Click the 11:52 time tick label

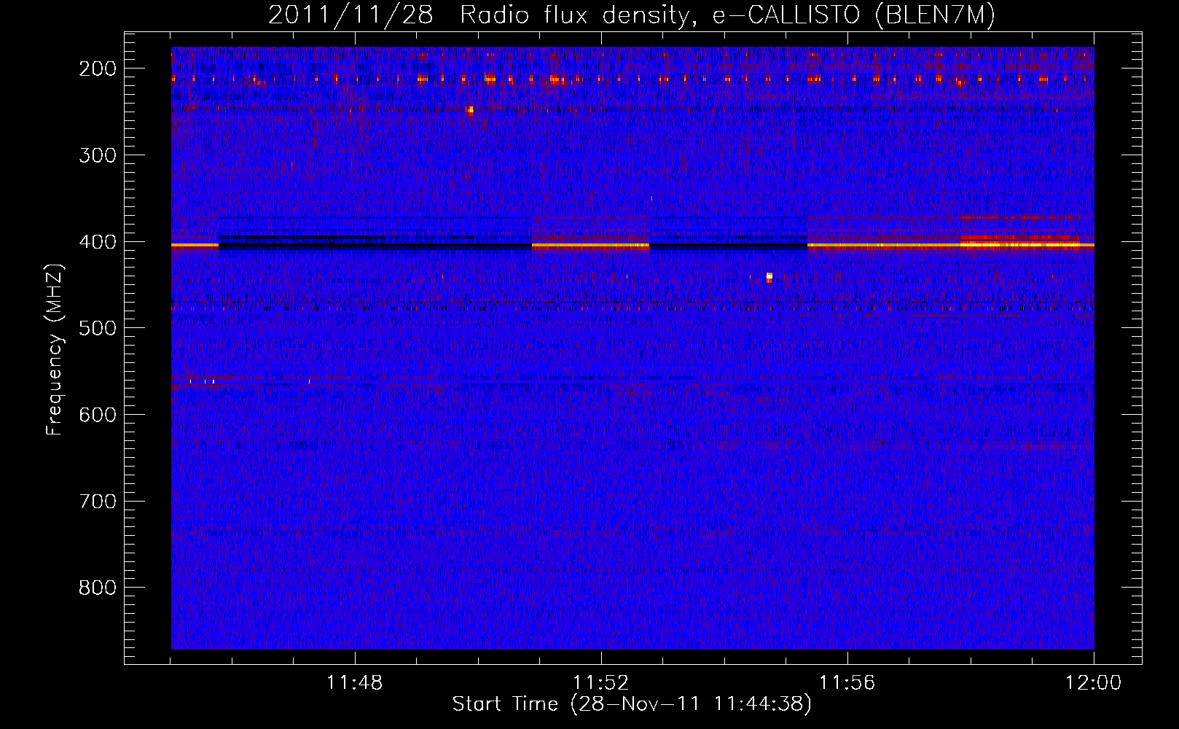click(600, 683)
